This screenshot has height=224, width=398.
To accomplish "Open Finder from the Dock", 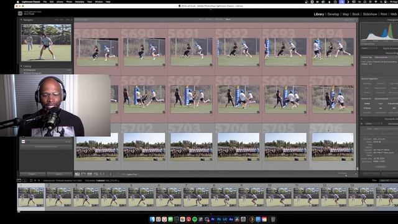I will pos(152,219).
